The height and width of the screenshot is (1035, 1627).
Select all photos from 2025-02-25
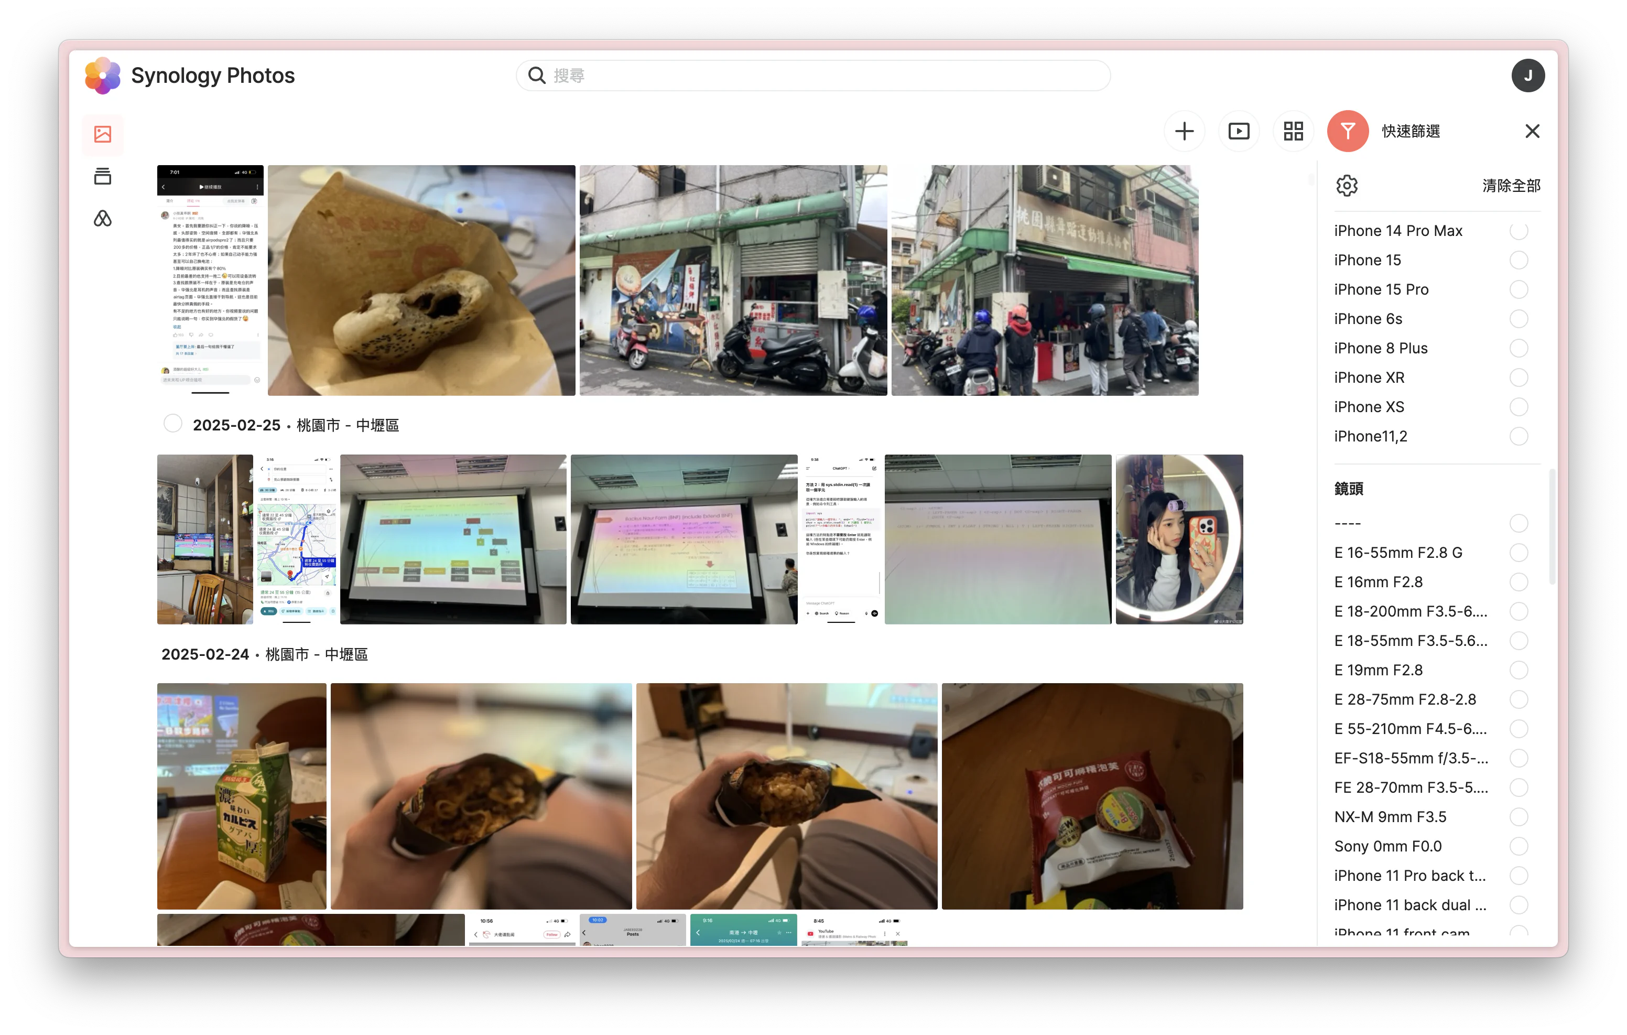tap(173, 424)
